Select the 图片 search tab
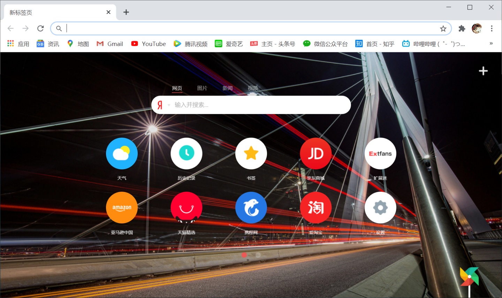Viewport: 502px width, 298px height. point(202,88)
